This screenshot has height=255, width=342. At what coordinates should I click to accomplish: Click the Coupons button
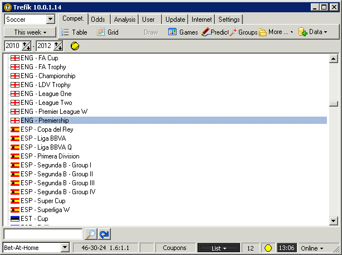click(174, 248)
